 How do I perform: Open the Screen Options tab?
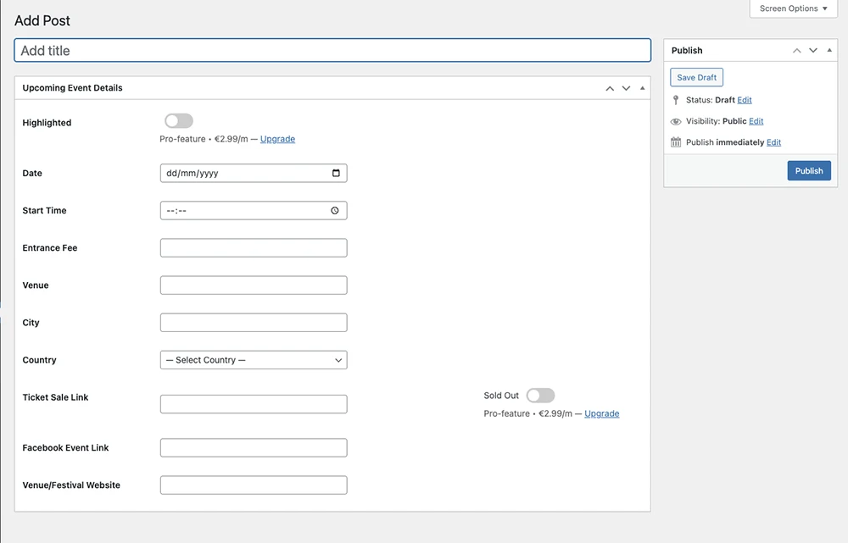coord(794,8)
